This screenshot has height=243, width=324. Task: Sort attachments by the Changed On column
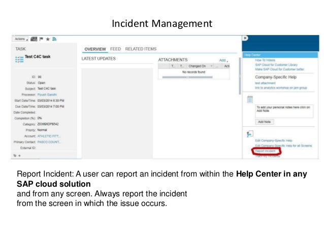pyautogui.click(x=197, y=66)
